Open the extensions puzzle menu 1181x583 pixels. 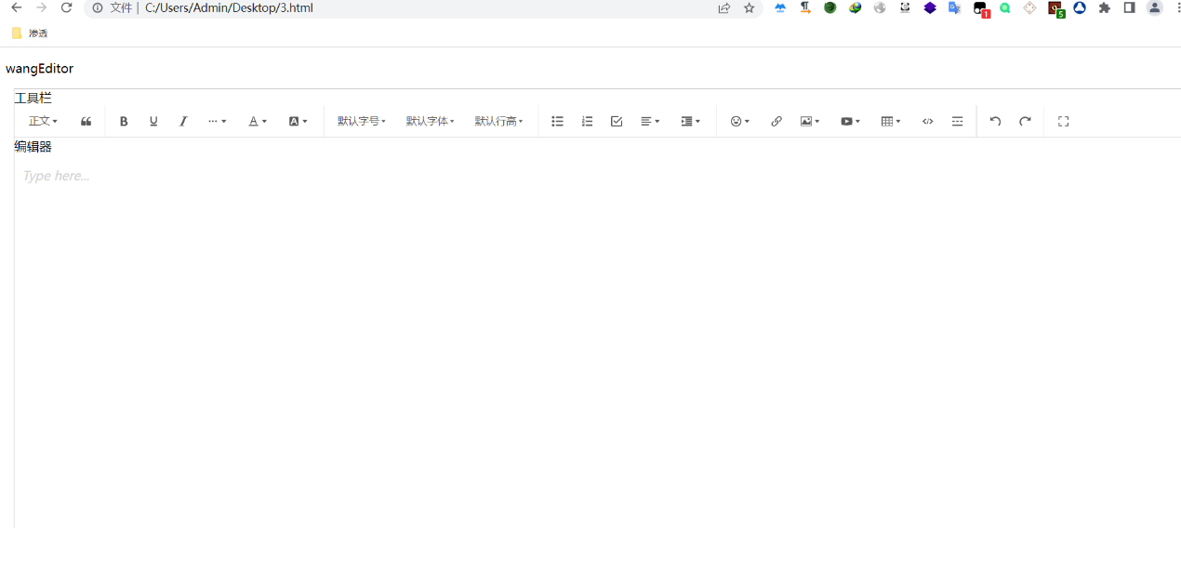(x=1105, y=7)
